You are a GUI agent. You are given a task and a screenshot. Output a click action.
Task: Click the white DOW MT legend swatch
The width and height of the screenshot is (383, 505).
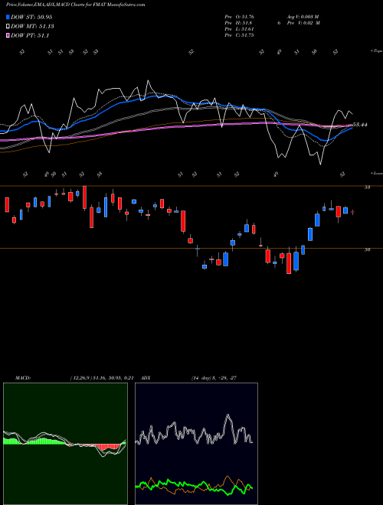click(x=8, y=27)
